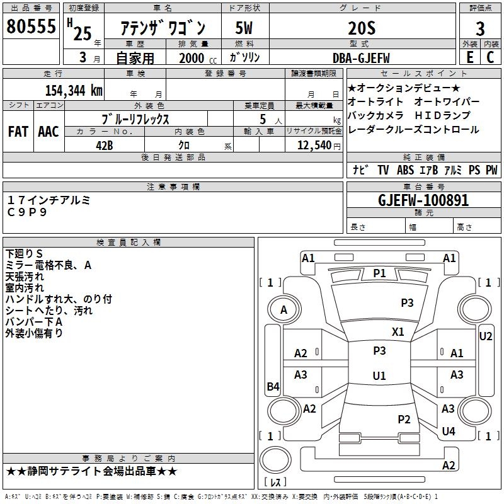This screenshot has width=504, height=504.
Task: Click the color number 42B
Action: 104,146
